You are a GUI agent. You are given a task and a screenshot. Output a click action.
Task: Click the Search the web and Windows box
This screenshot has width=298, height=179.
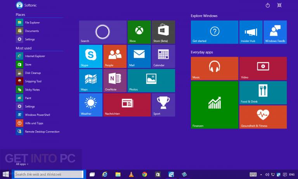tap(49, 174)
